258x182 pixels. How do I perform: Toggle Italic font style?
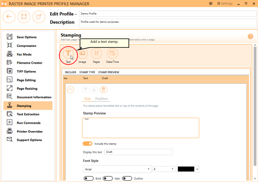[x=108, y=178]
